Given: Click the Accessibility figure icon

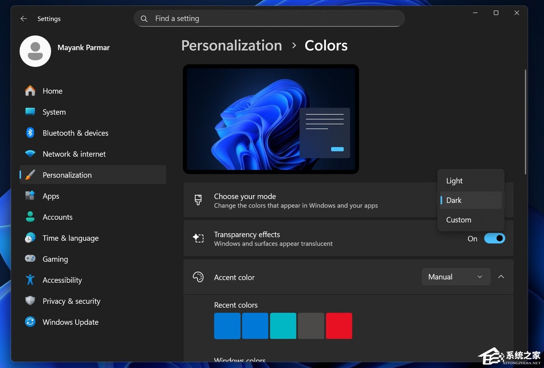Looking at the screenshot, I should (30, 280).
